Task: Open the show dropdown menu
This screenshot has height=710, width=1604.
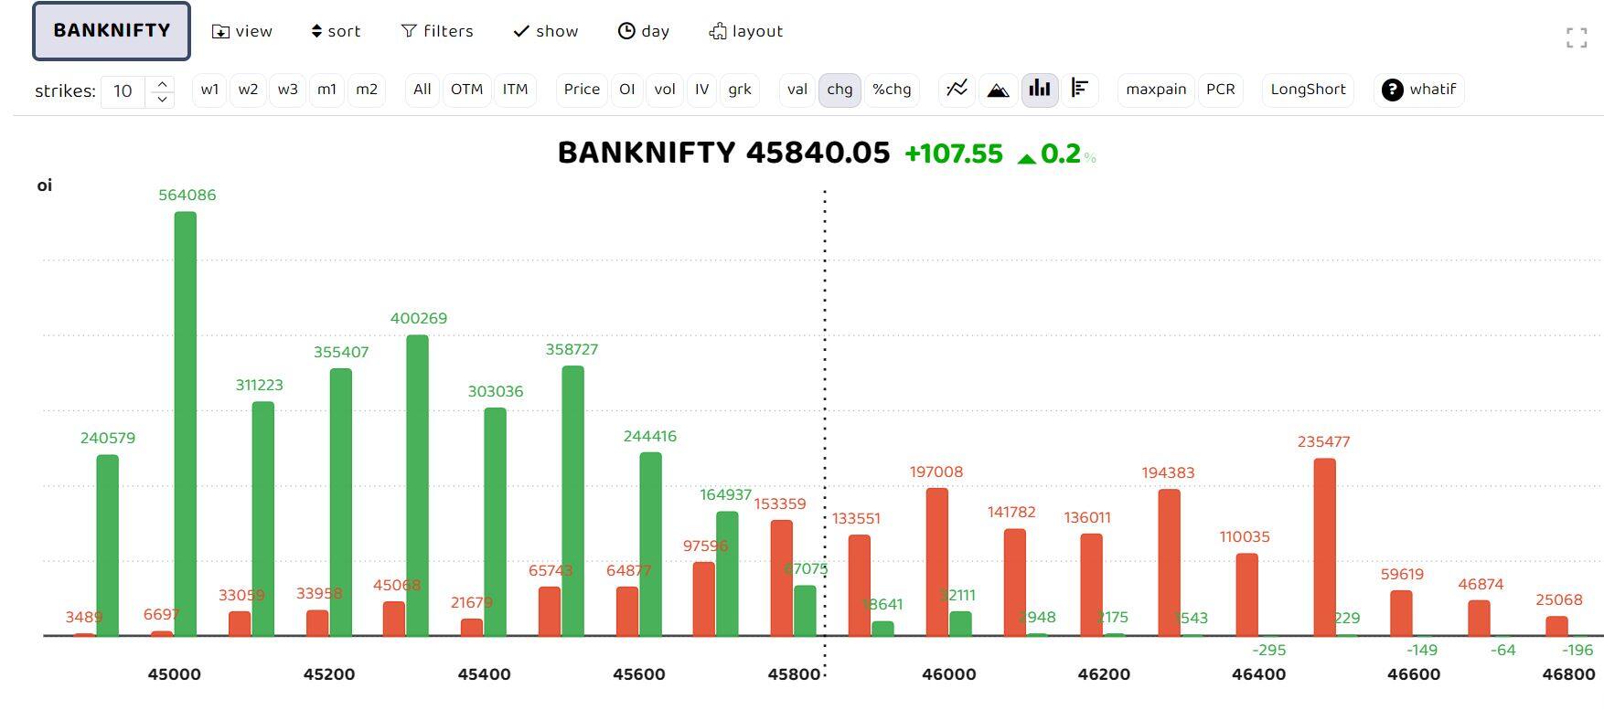Action: click(546, 31)
